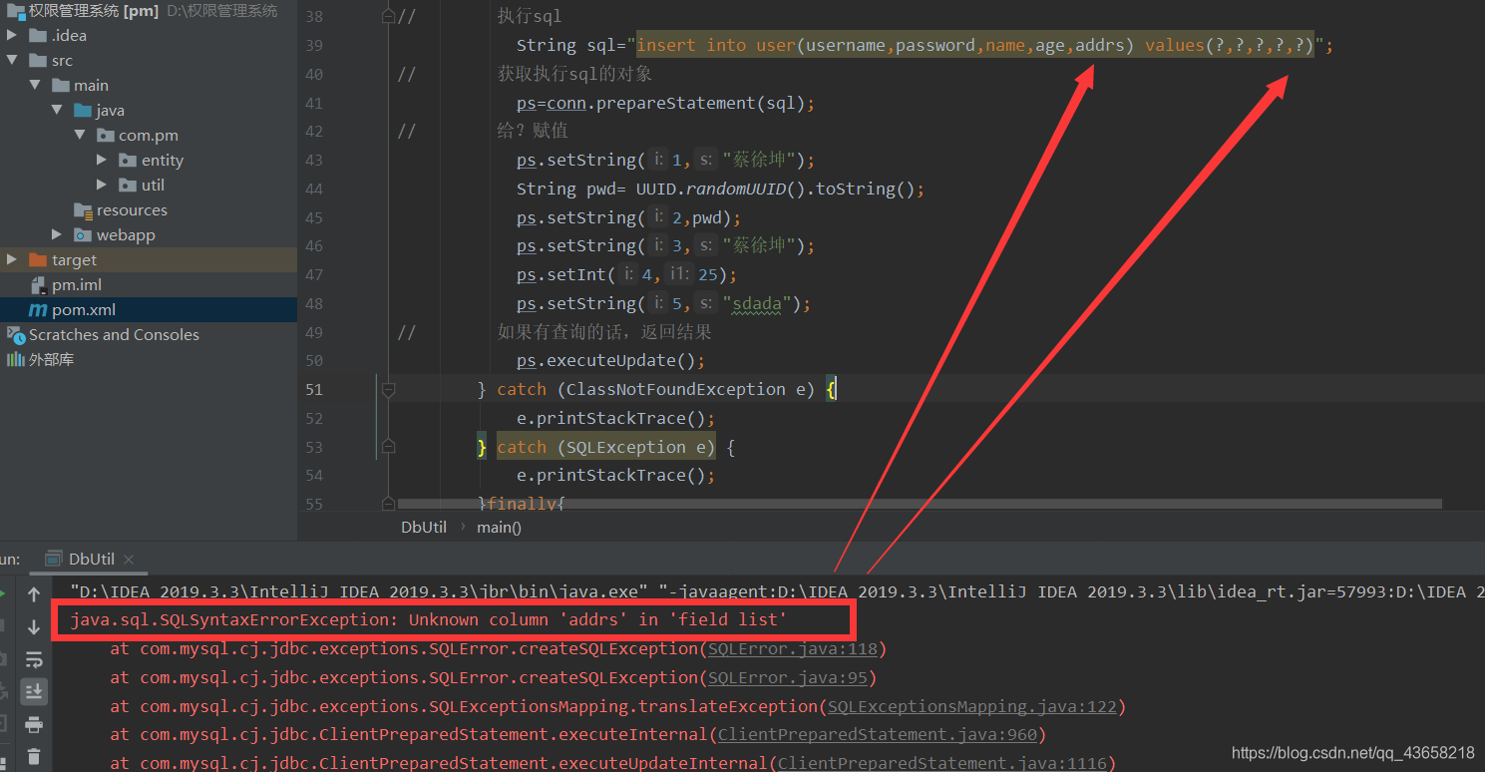Click line number 39 in gutter

click(x=314, y=46)
